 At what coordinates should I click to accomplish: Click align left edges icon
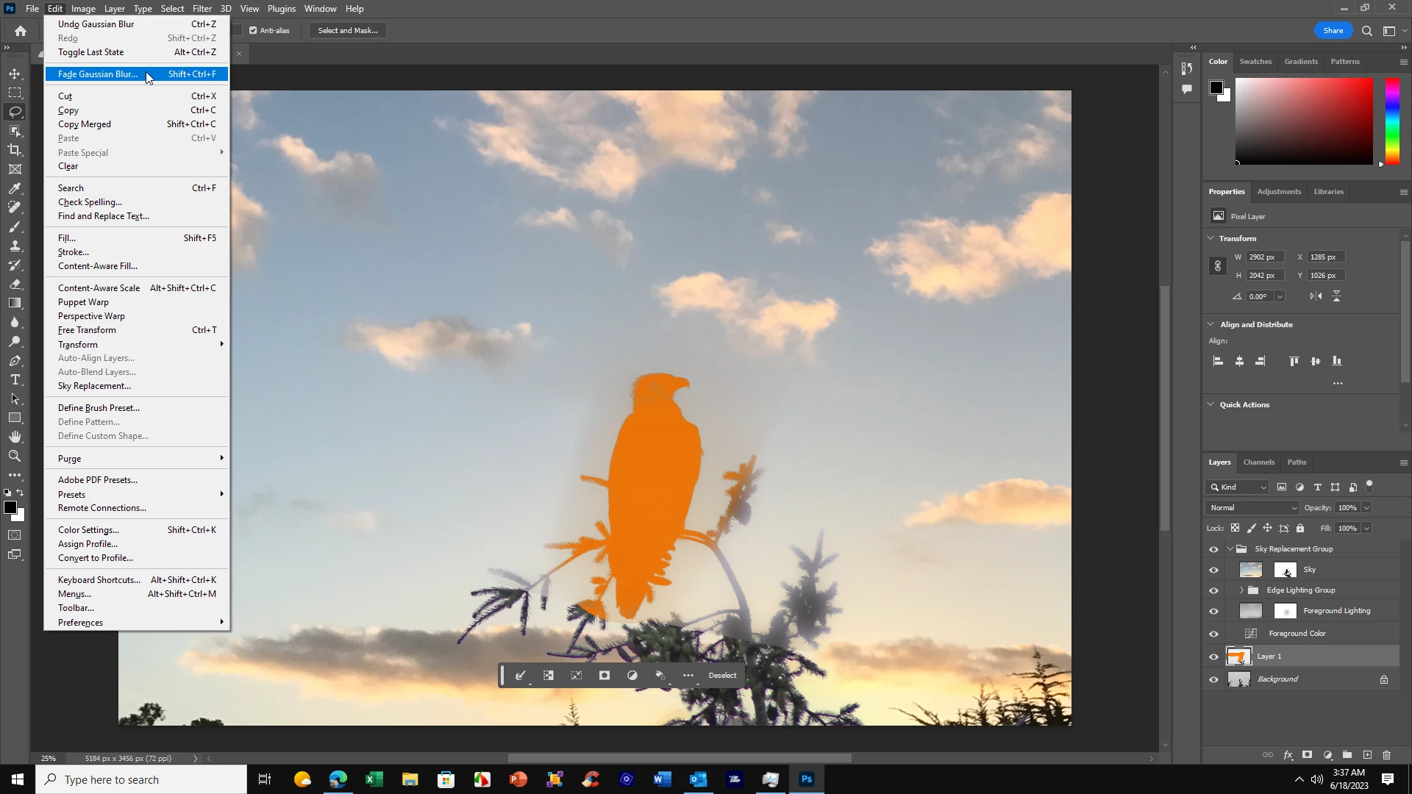click(1218, 361)
